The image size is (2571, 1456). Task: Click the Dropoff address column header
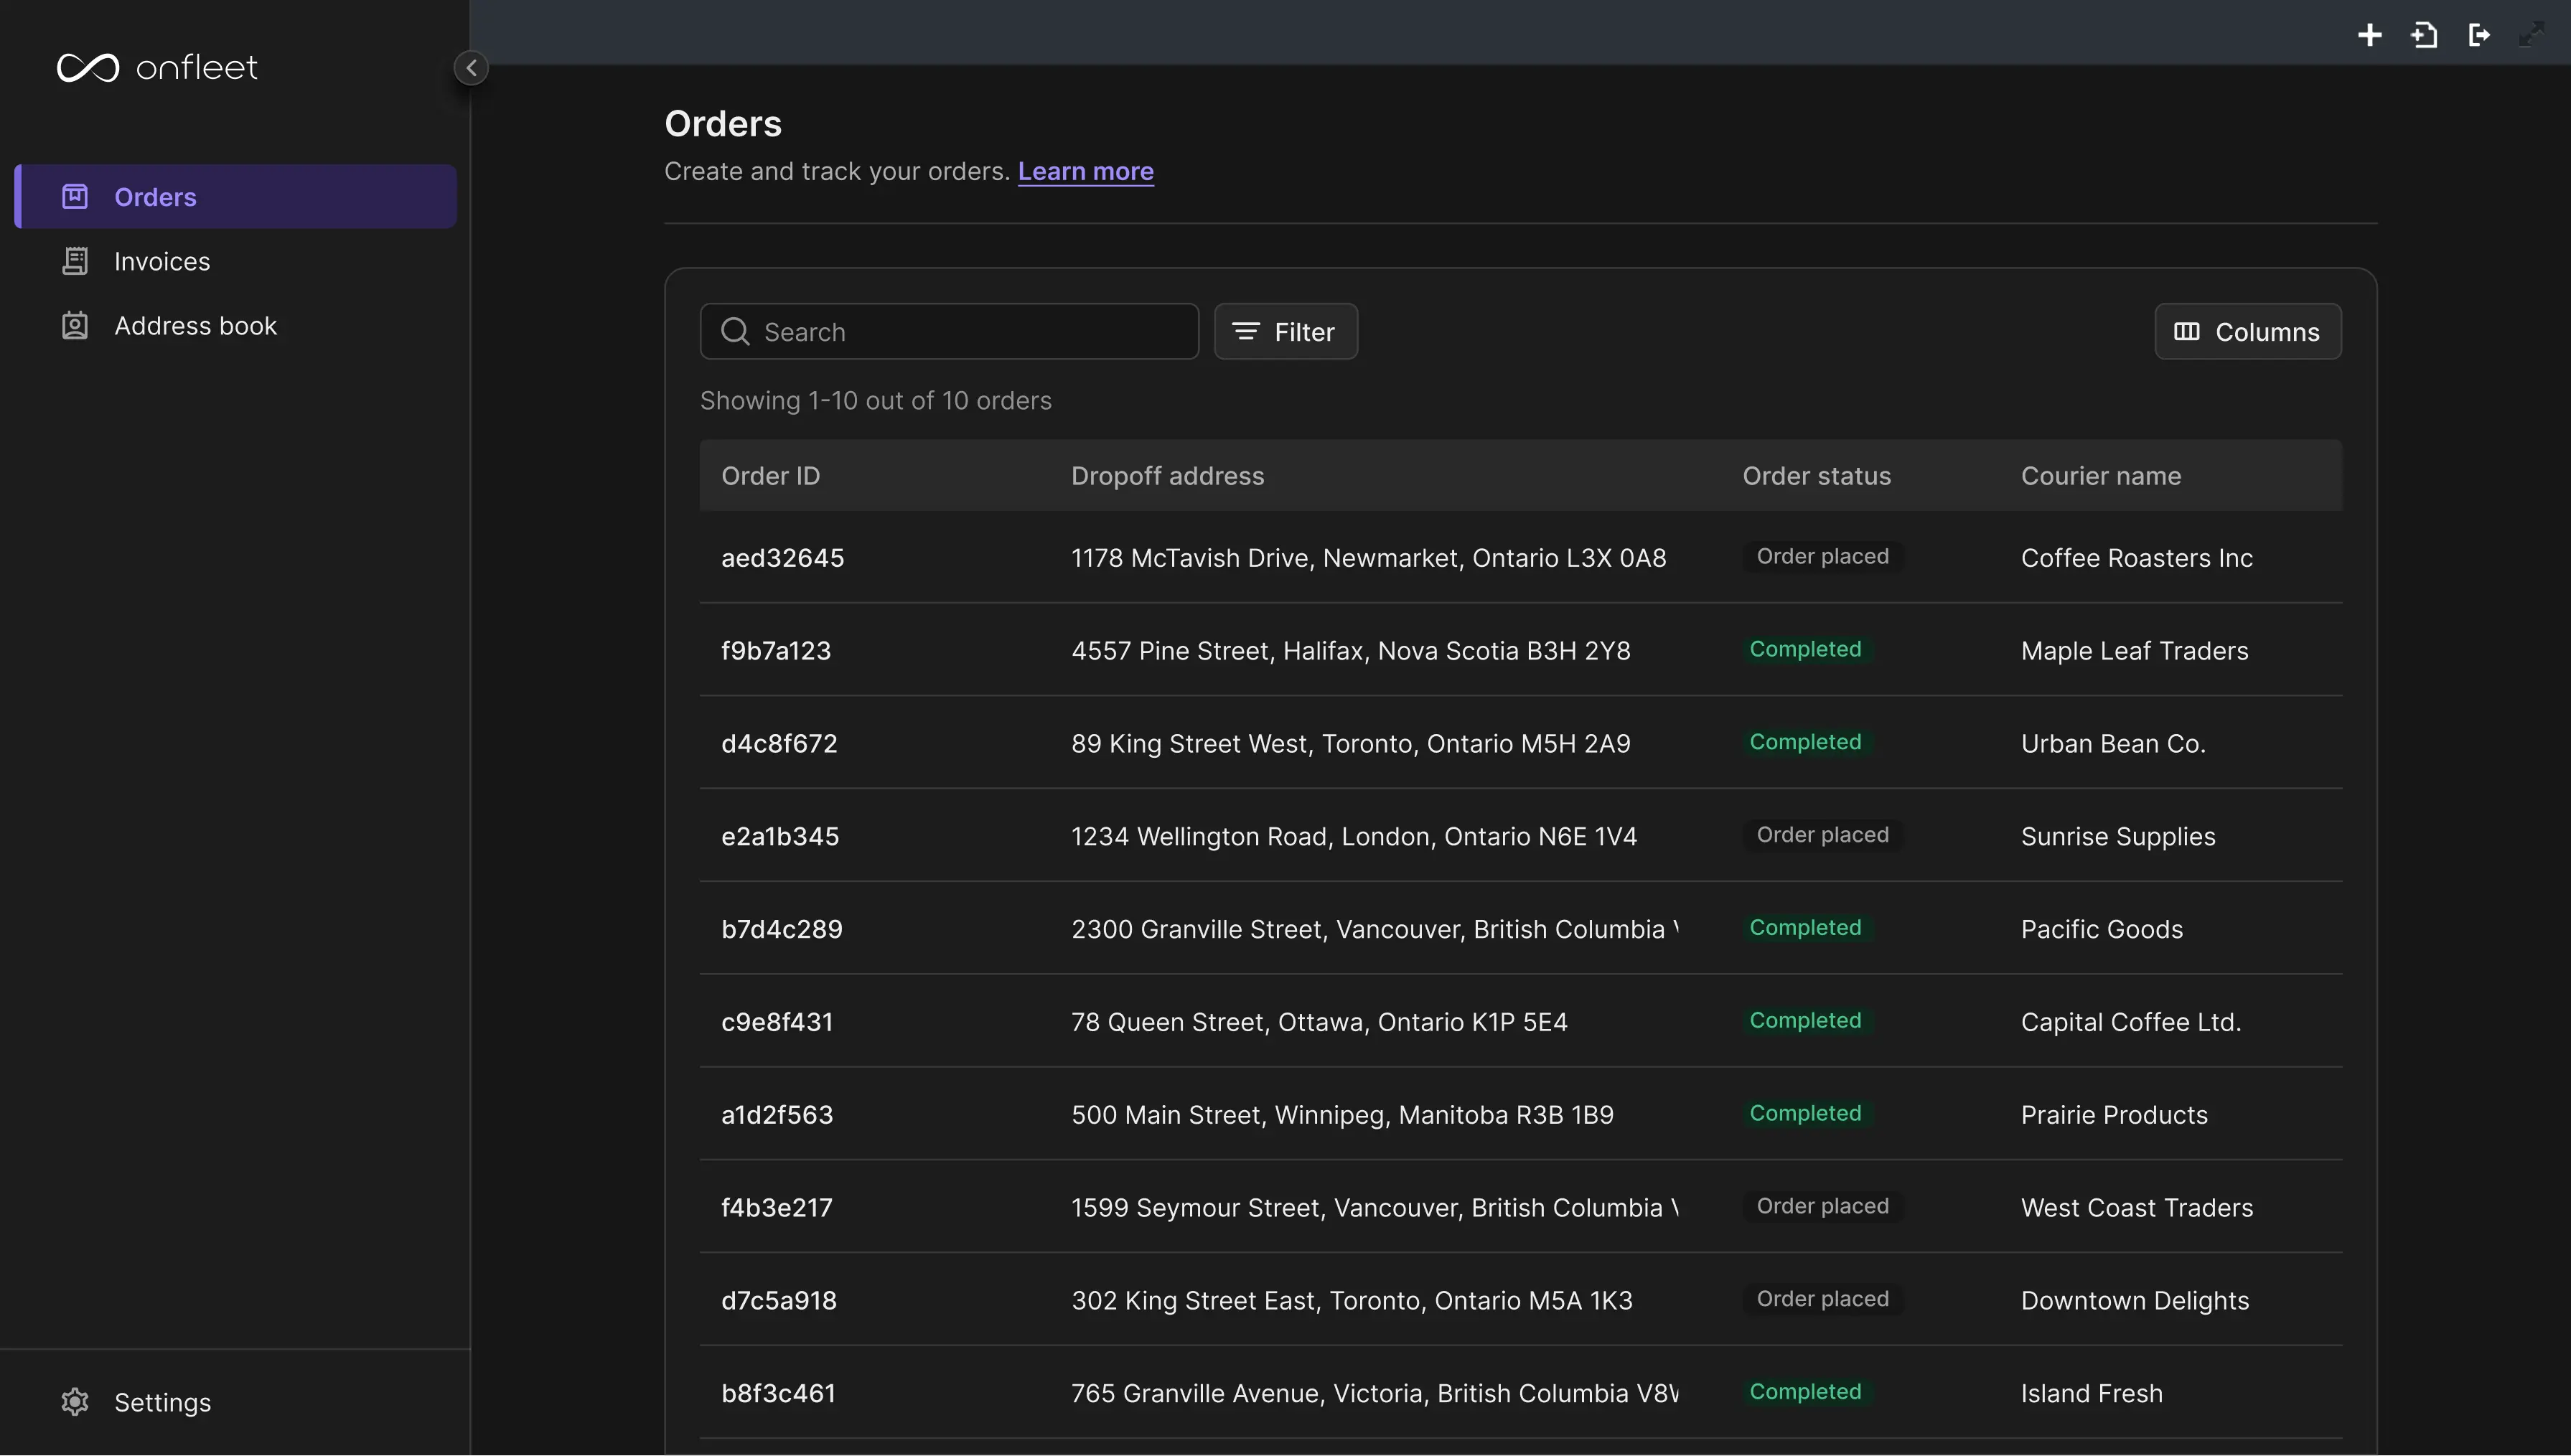click(x=1167, y=476)
